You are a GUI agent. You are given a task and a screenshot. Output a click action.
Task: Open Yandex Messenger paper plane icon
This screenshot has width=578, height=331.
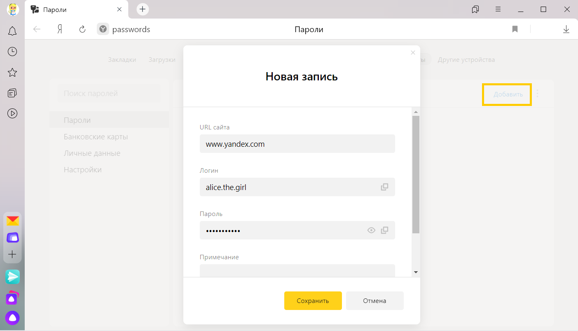pos(12,277)
